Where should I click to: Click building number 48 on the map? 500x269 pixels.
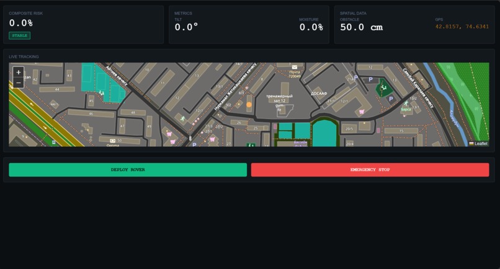point(133,113)
